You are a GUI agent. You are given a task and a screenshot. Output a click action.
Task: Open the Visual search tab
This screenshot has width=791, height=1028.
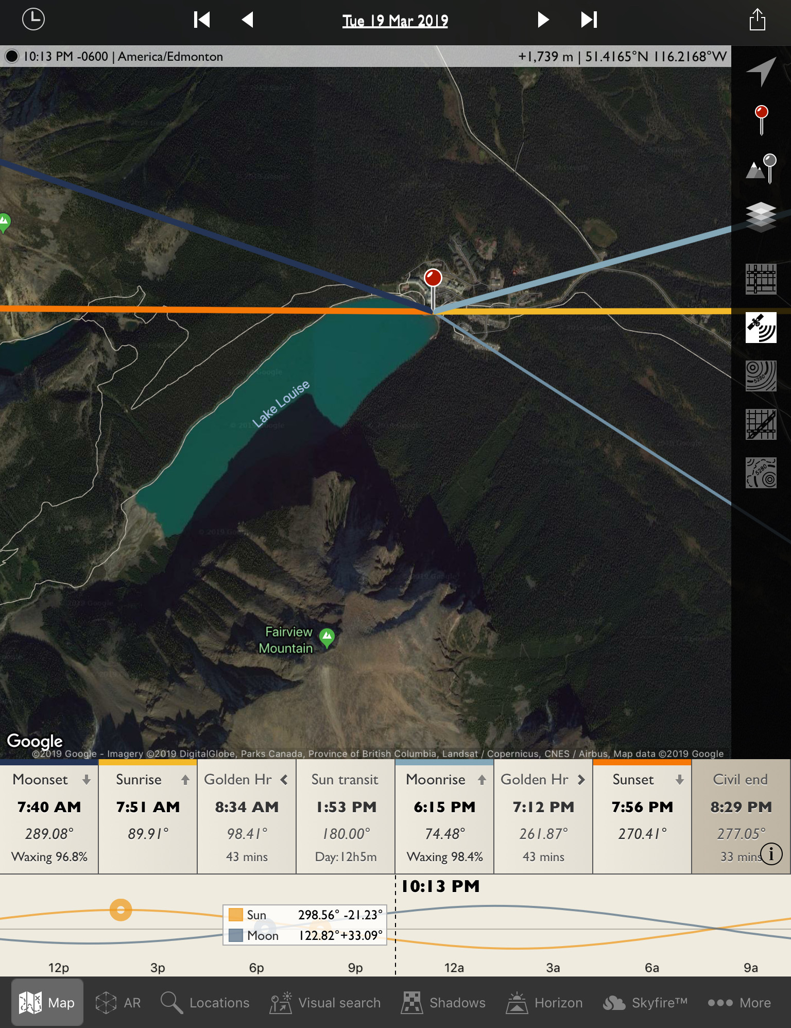pyautogui.click(x=325, y=1003)
